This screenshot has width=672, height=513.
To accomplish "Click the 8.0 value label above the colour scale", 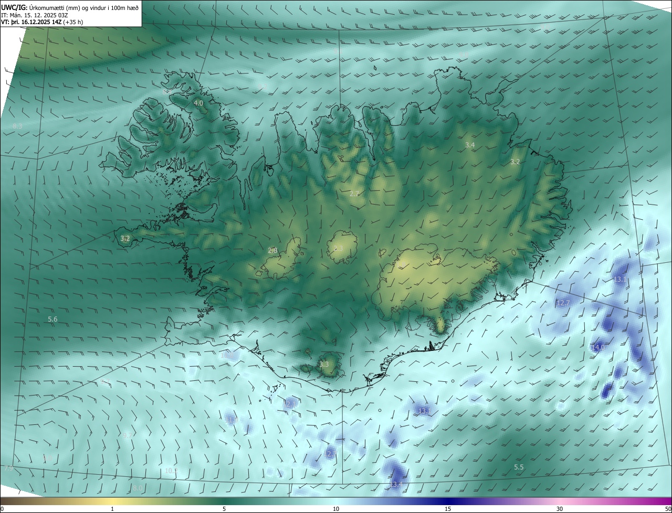I will [x=137, y=488].
